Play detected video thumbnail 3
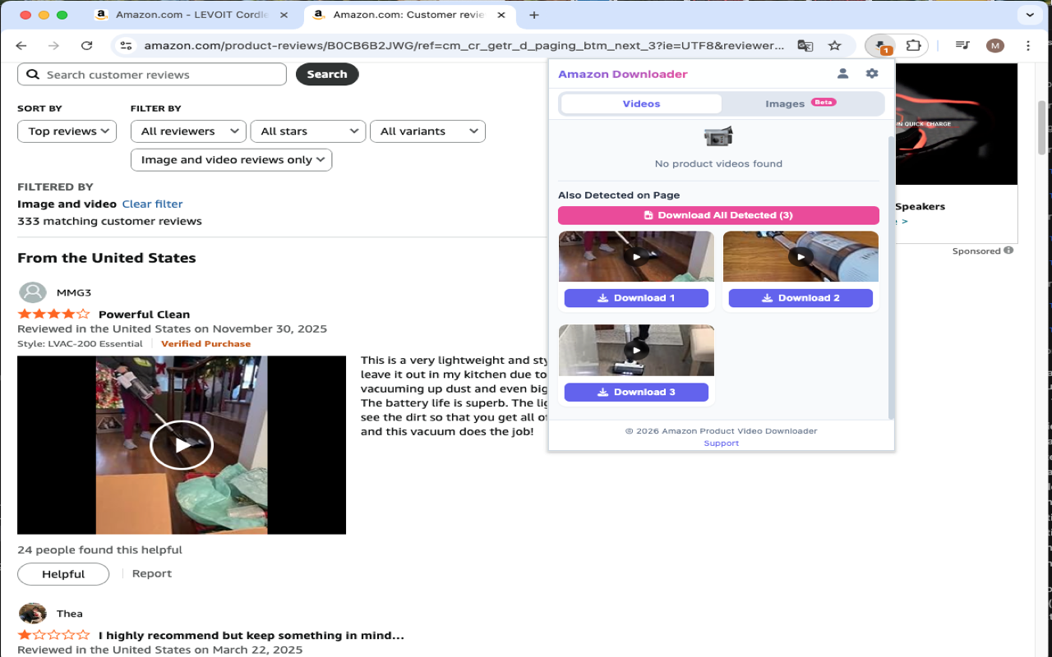 tap(636, 351)
